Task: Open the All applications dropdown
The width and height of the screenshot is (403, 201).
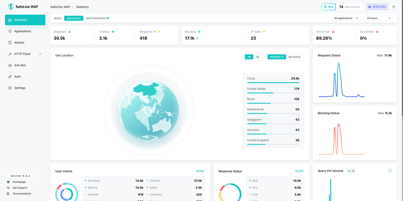Action: (x=346, y=18)
